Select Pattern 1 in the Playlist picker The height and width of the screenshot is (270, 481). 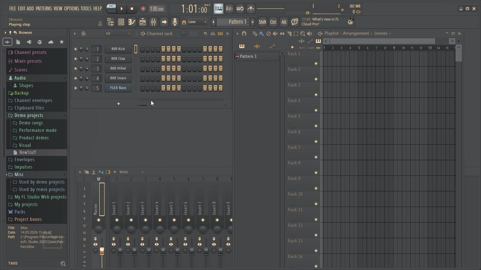coord(248,57)
